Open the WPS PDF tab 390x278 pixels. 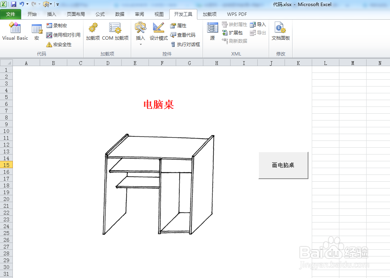(237, 14)
